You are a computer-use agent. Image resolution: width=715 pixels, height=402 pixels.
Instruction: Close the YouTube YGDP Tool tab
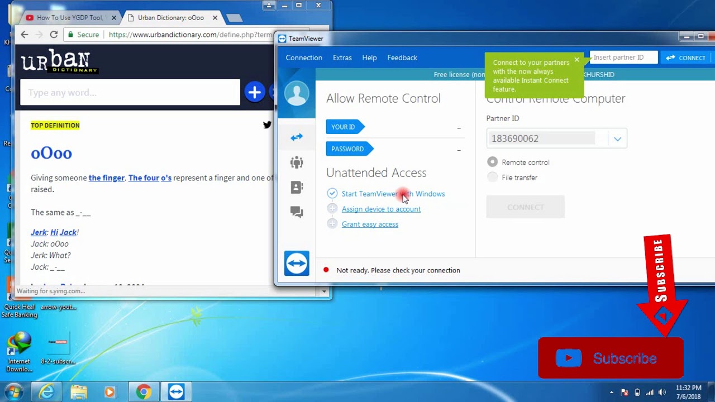coord(114,18)
